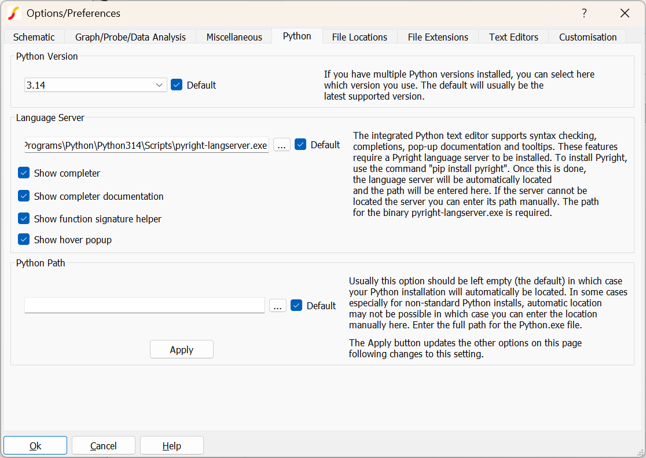Switch to the Schematic tab

34,37
